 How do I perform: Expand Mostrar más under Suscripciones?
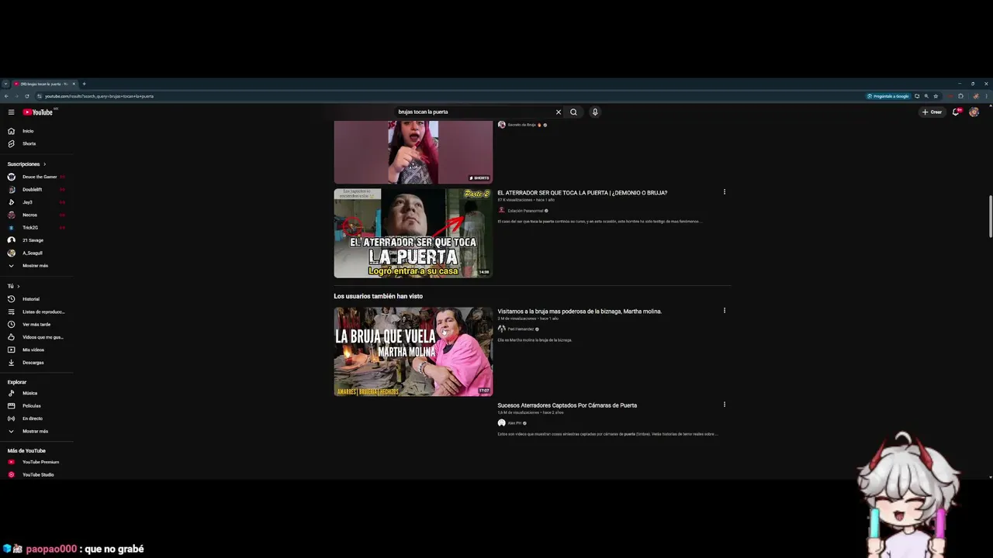coord(36,266)
